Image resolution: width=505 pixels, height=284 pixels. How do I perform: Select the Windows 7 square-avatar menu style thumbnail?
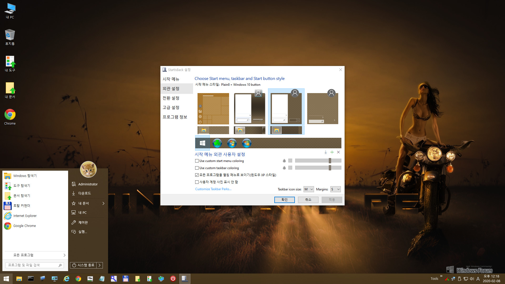(250, 107)
